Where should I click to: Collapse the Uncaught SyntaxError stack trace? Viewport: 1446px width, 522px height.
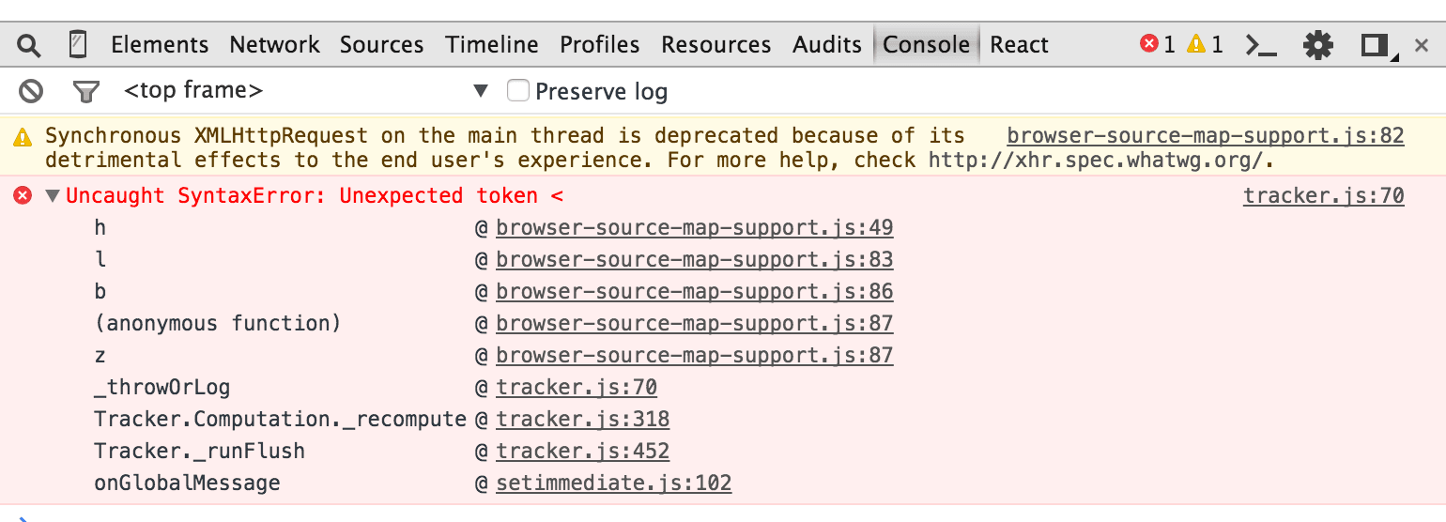click(54, 196)
